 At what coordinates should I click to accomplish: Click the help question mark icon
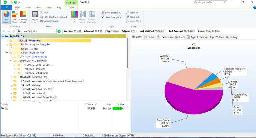[x=255, y=7]
